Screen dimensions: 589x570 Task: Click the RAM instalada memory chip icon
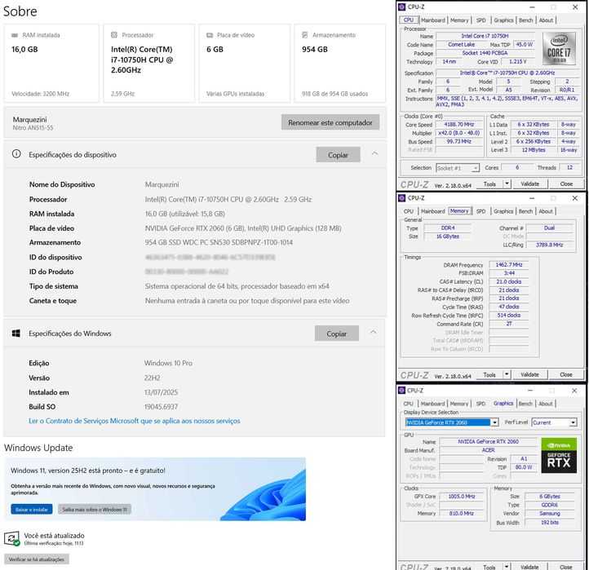click(x=15, y=35)
